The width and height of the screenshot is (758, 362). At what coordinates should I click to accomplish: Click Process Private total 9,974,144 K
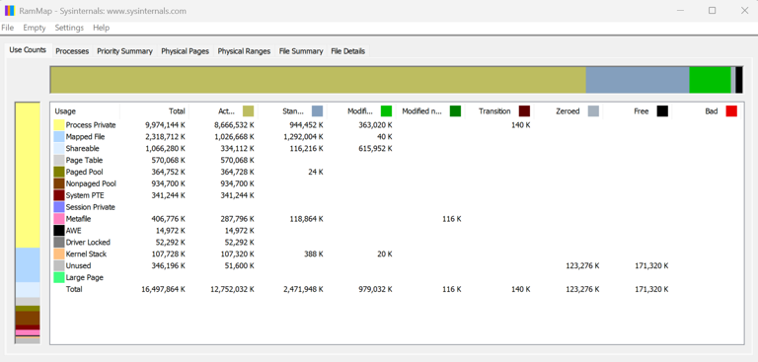165,125
